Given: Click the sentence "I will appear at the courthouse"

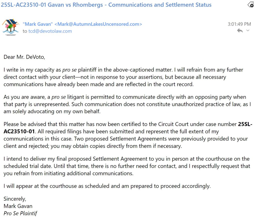Looking at the screenshot, I should pyautogui.click(x=107, y=186).
